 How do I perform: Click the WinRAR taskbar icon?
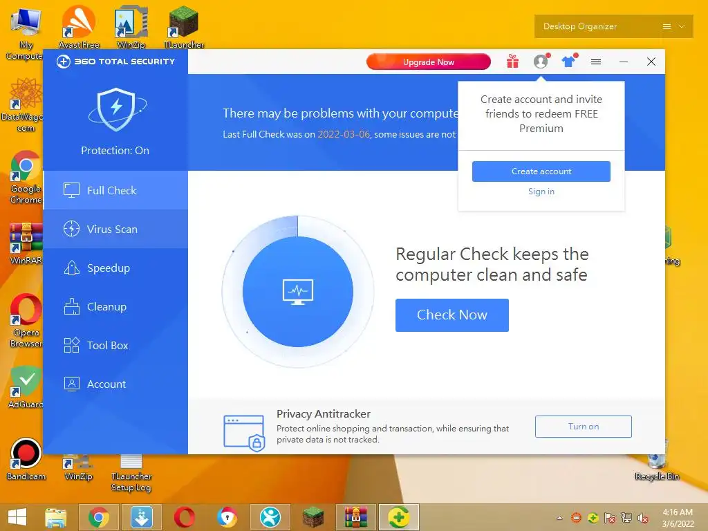(x=356, y=517)
